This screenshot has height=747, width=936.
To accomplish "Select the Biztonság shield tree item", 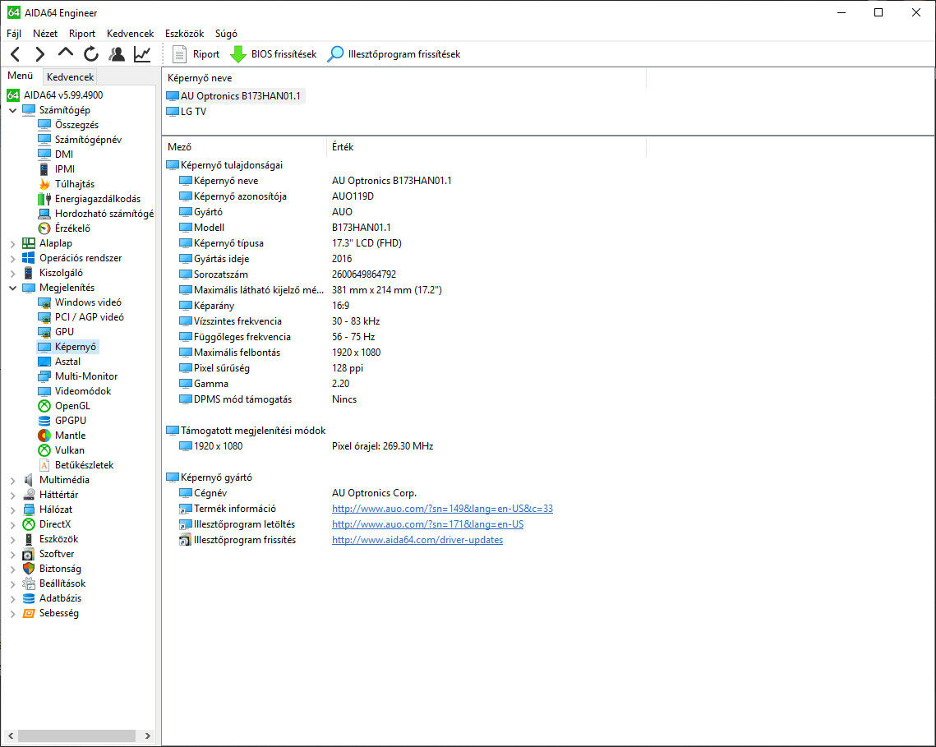I will pyautogui.click(x=60, y=569).
